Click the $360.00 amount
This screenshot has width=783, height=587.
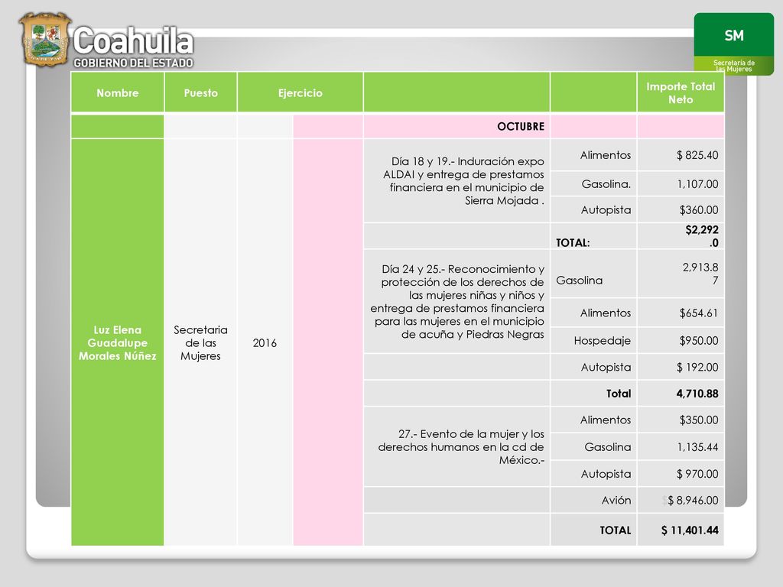click(699, 210)
